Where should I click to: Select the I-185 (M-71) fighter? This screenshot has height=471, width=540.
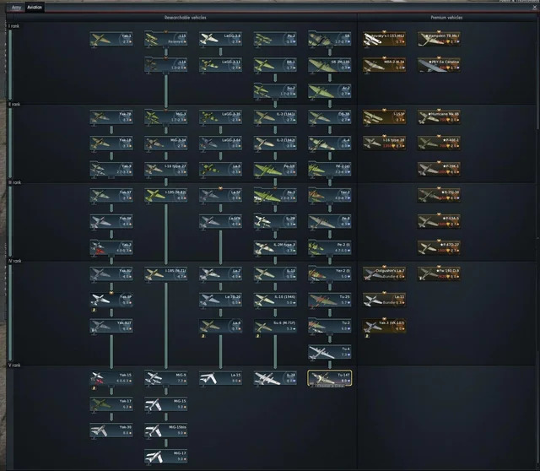(x=166, y=274)
